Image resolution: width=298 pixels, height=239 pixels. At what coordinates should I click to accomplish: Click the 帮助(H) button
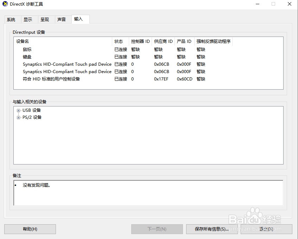pos(30,229)
